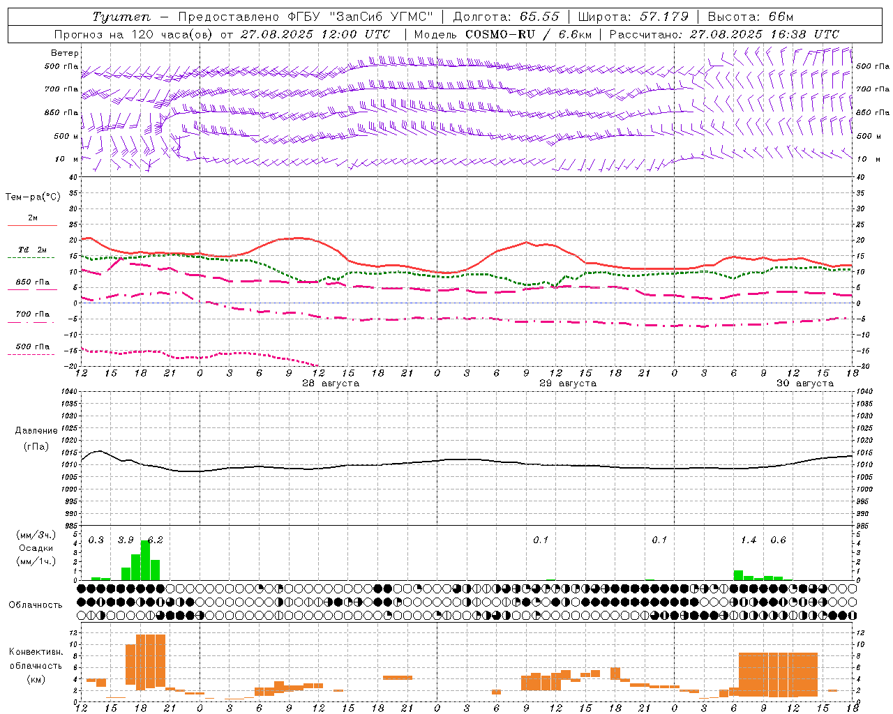Click the 30 августа date label
This screenshot has height=714, width=893.
[805, 383]
